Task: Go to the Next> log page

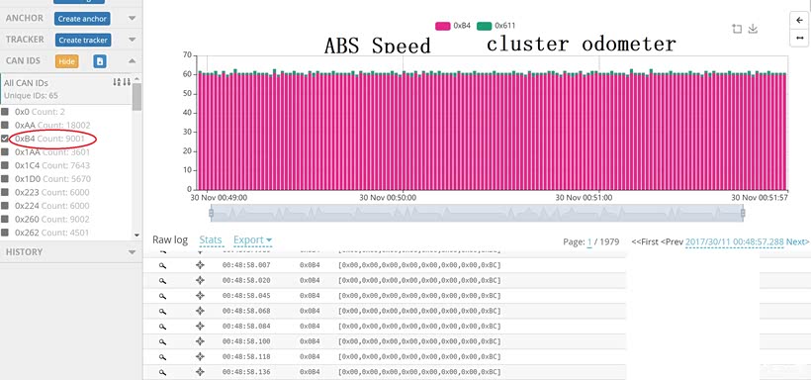Action: coord(797,241)
